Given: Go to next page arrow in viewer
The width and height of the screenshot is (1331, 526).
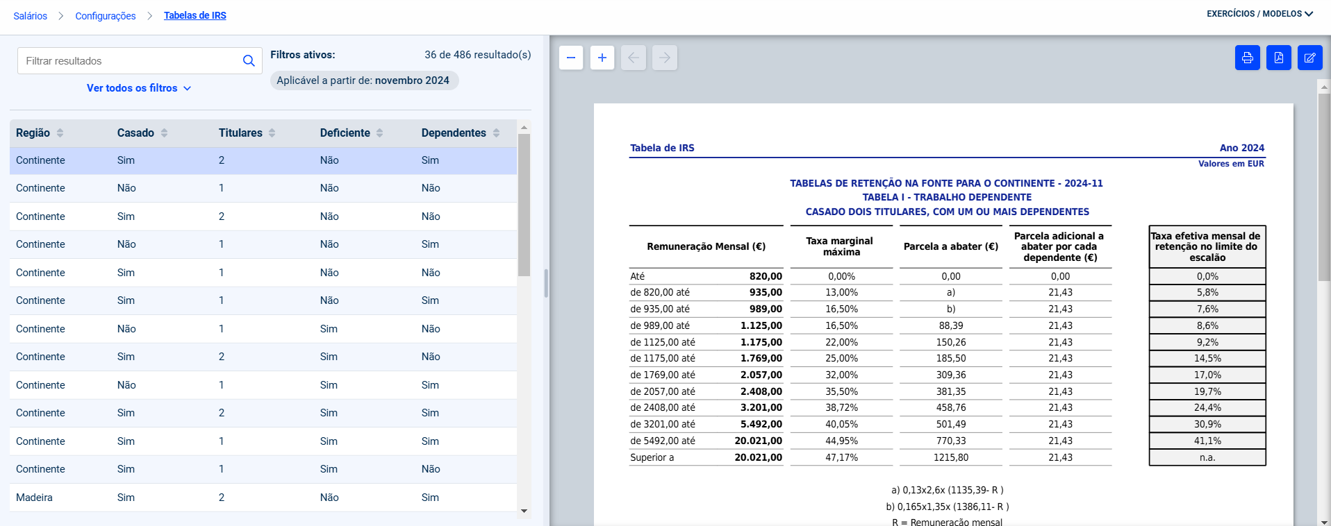Looking at the screenshot, I should 665,58.
